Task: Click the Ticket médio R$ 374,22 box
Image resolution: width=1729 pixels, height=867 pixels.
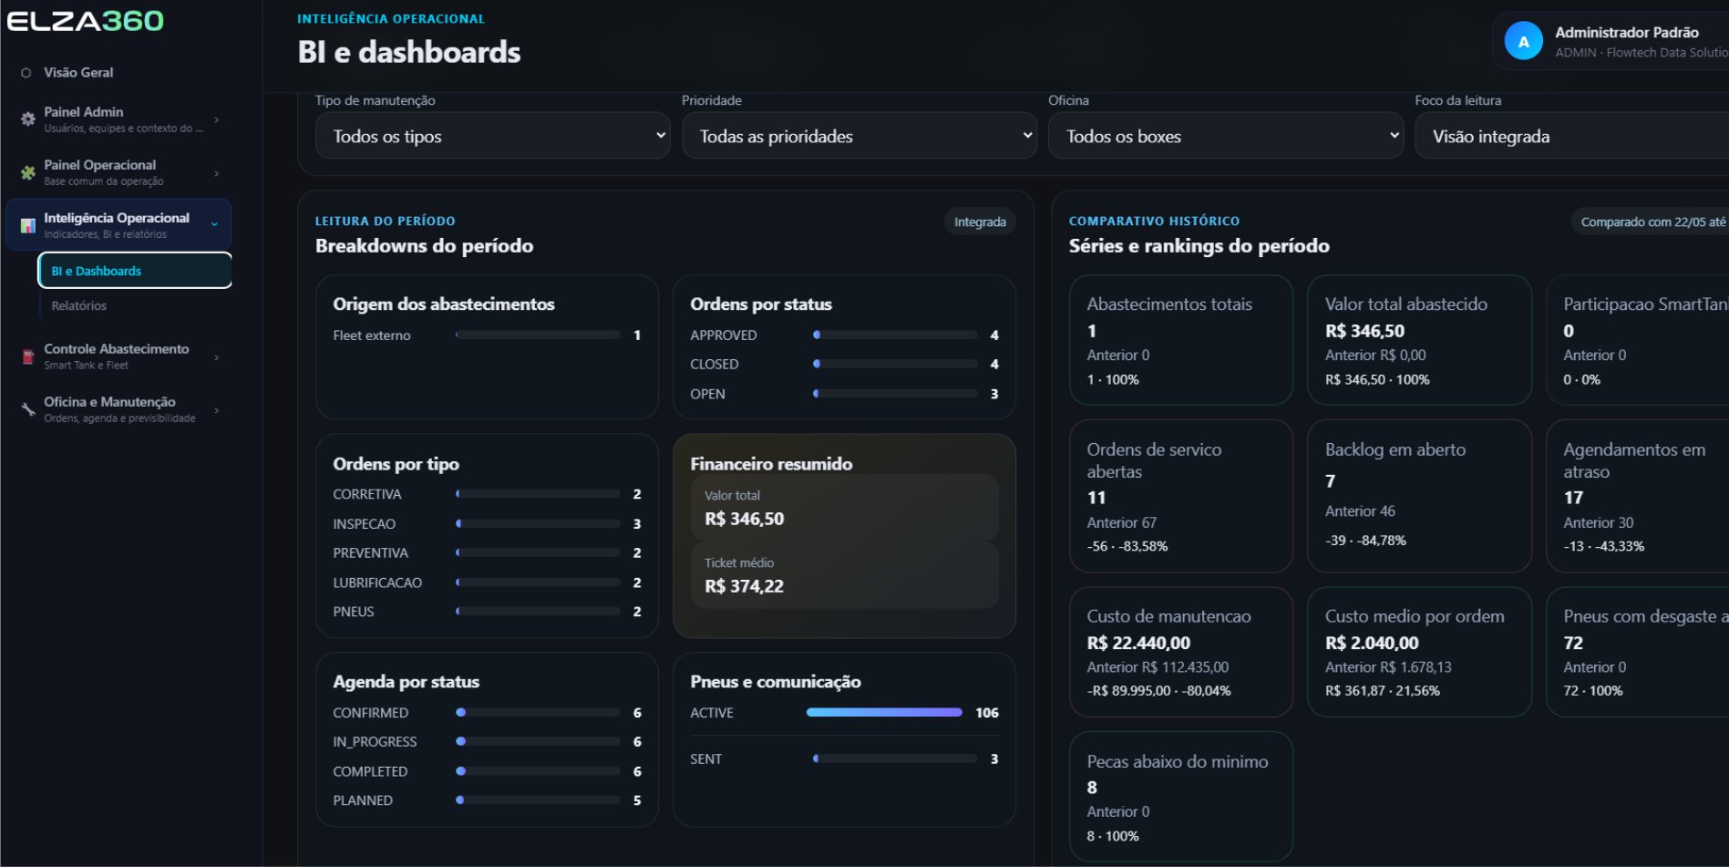Action: (844, 575)
